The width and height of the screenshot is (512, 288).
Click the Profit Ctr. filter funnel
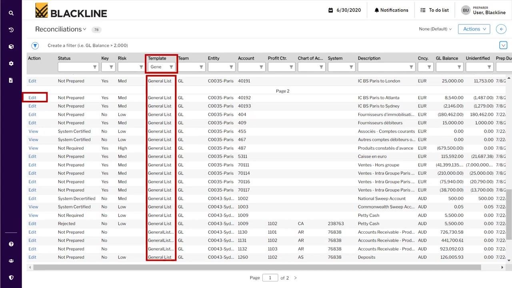pyautogui.click(x=291, y=67)
